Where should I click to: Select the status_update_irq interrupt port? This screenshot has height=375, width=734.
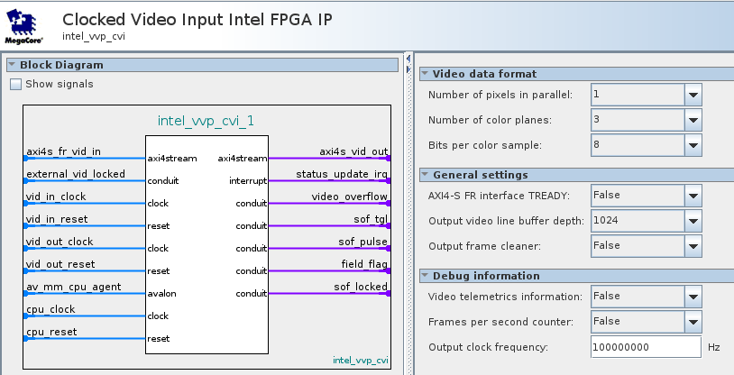click(x=342, y=174)
